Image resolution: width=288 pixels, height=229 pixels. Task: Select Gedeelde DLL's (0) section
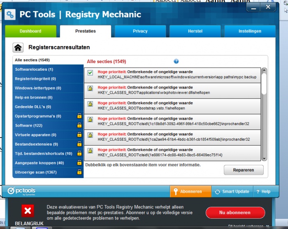tap(48, 107)
